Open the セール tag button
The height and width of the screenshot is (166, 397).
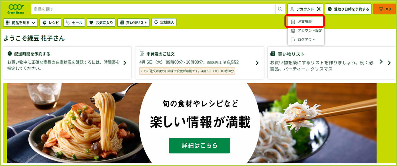pos(74,22)
